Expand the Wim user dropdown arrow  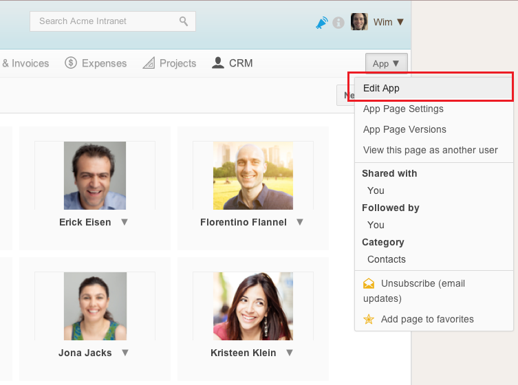point(400,22)
